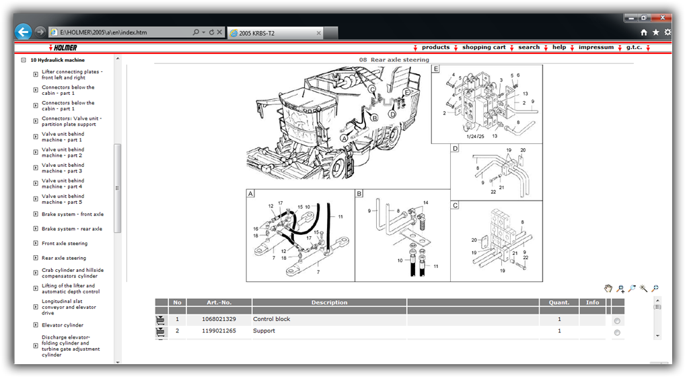
Task: Expand Crab cylinder and hillside node
Action: tap(36, 273)
